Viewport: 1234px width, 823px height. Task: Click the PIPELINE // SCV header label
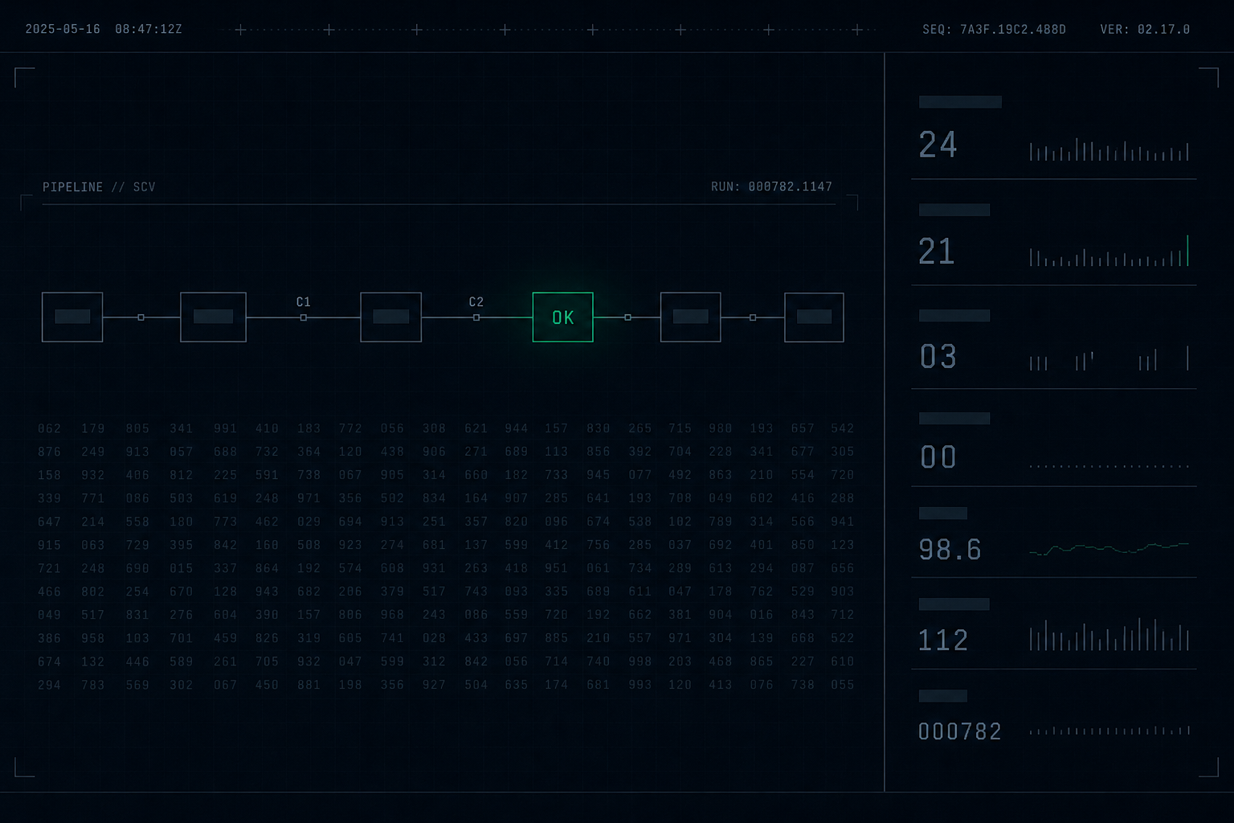tap(99, 187)
